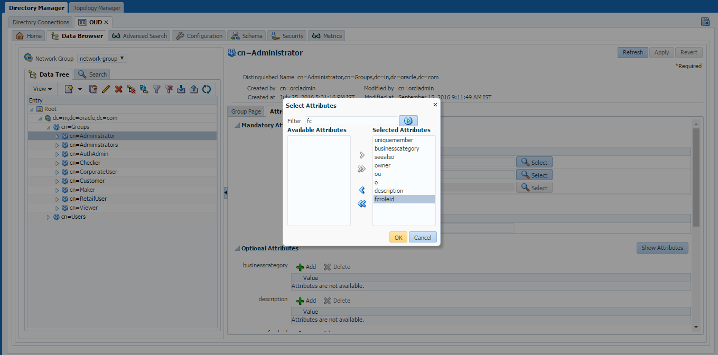Screen dimensions: 718x355
Task: Collapse the left panel splitter arrow
Action: (x=226, y=193)
